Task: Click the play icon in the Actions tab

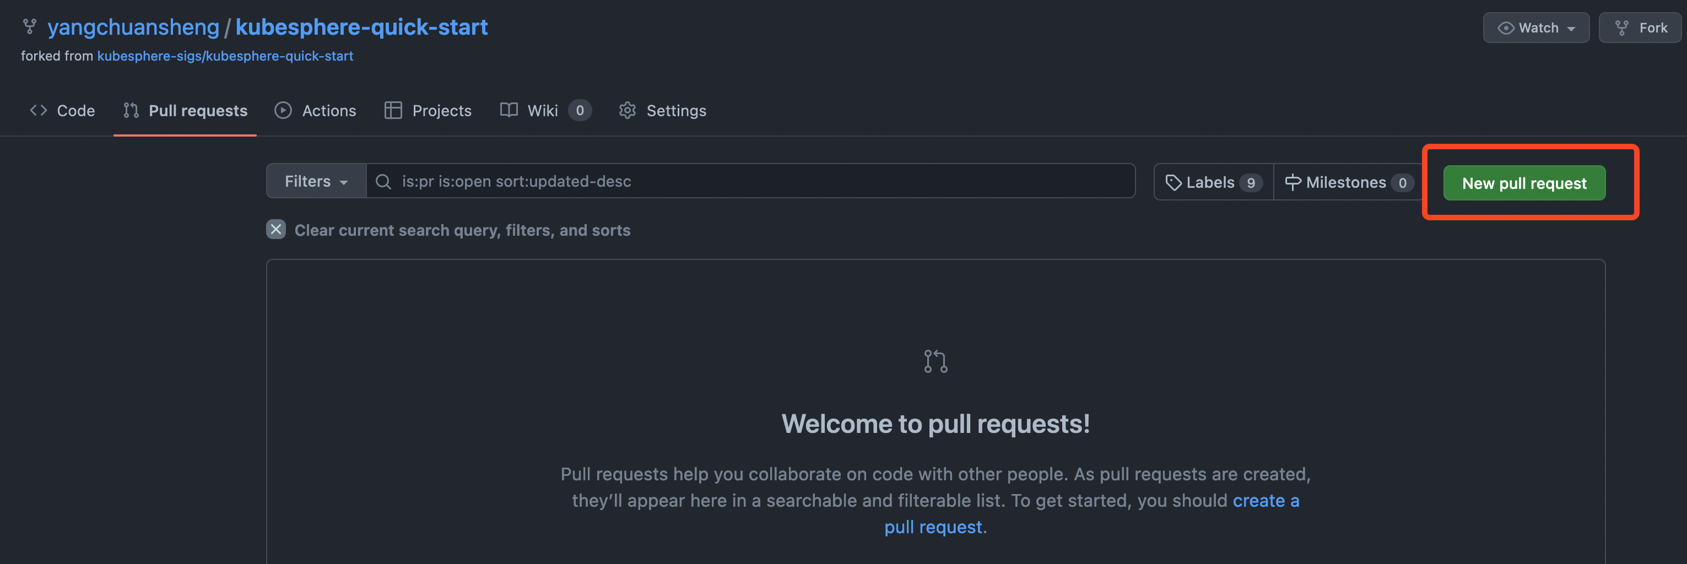Action: (283, 110)
